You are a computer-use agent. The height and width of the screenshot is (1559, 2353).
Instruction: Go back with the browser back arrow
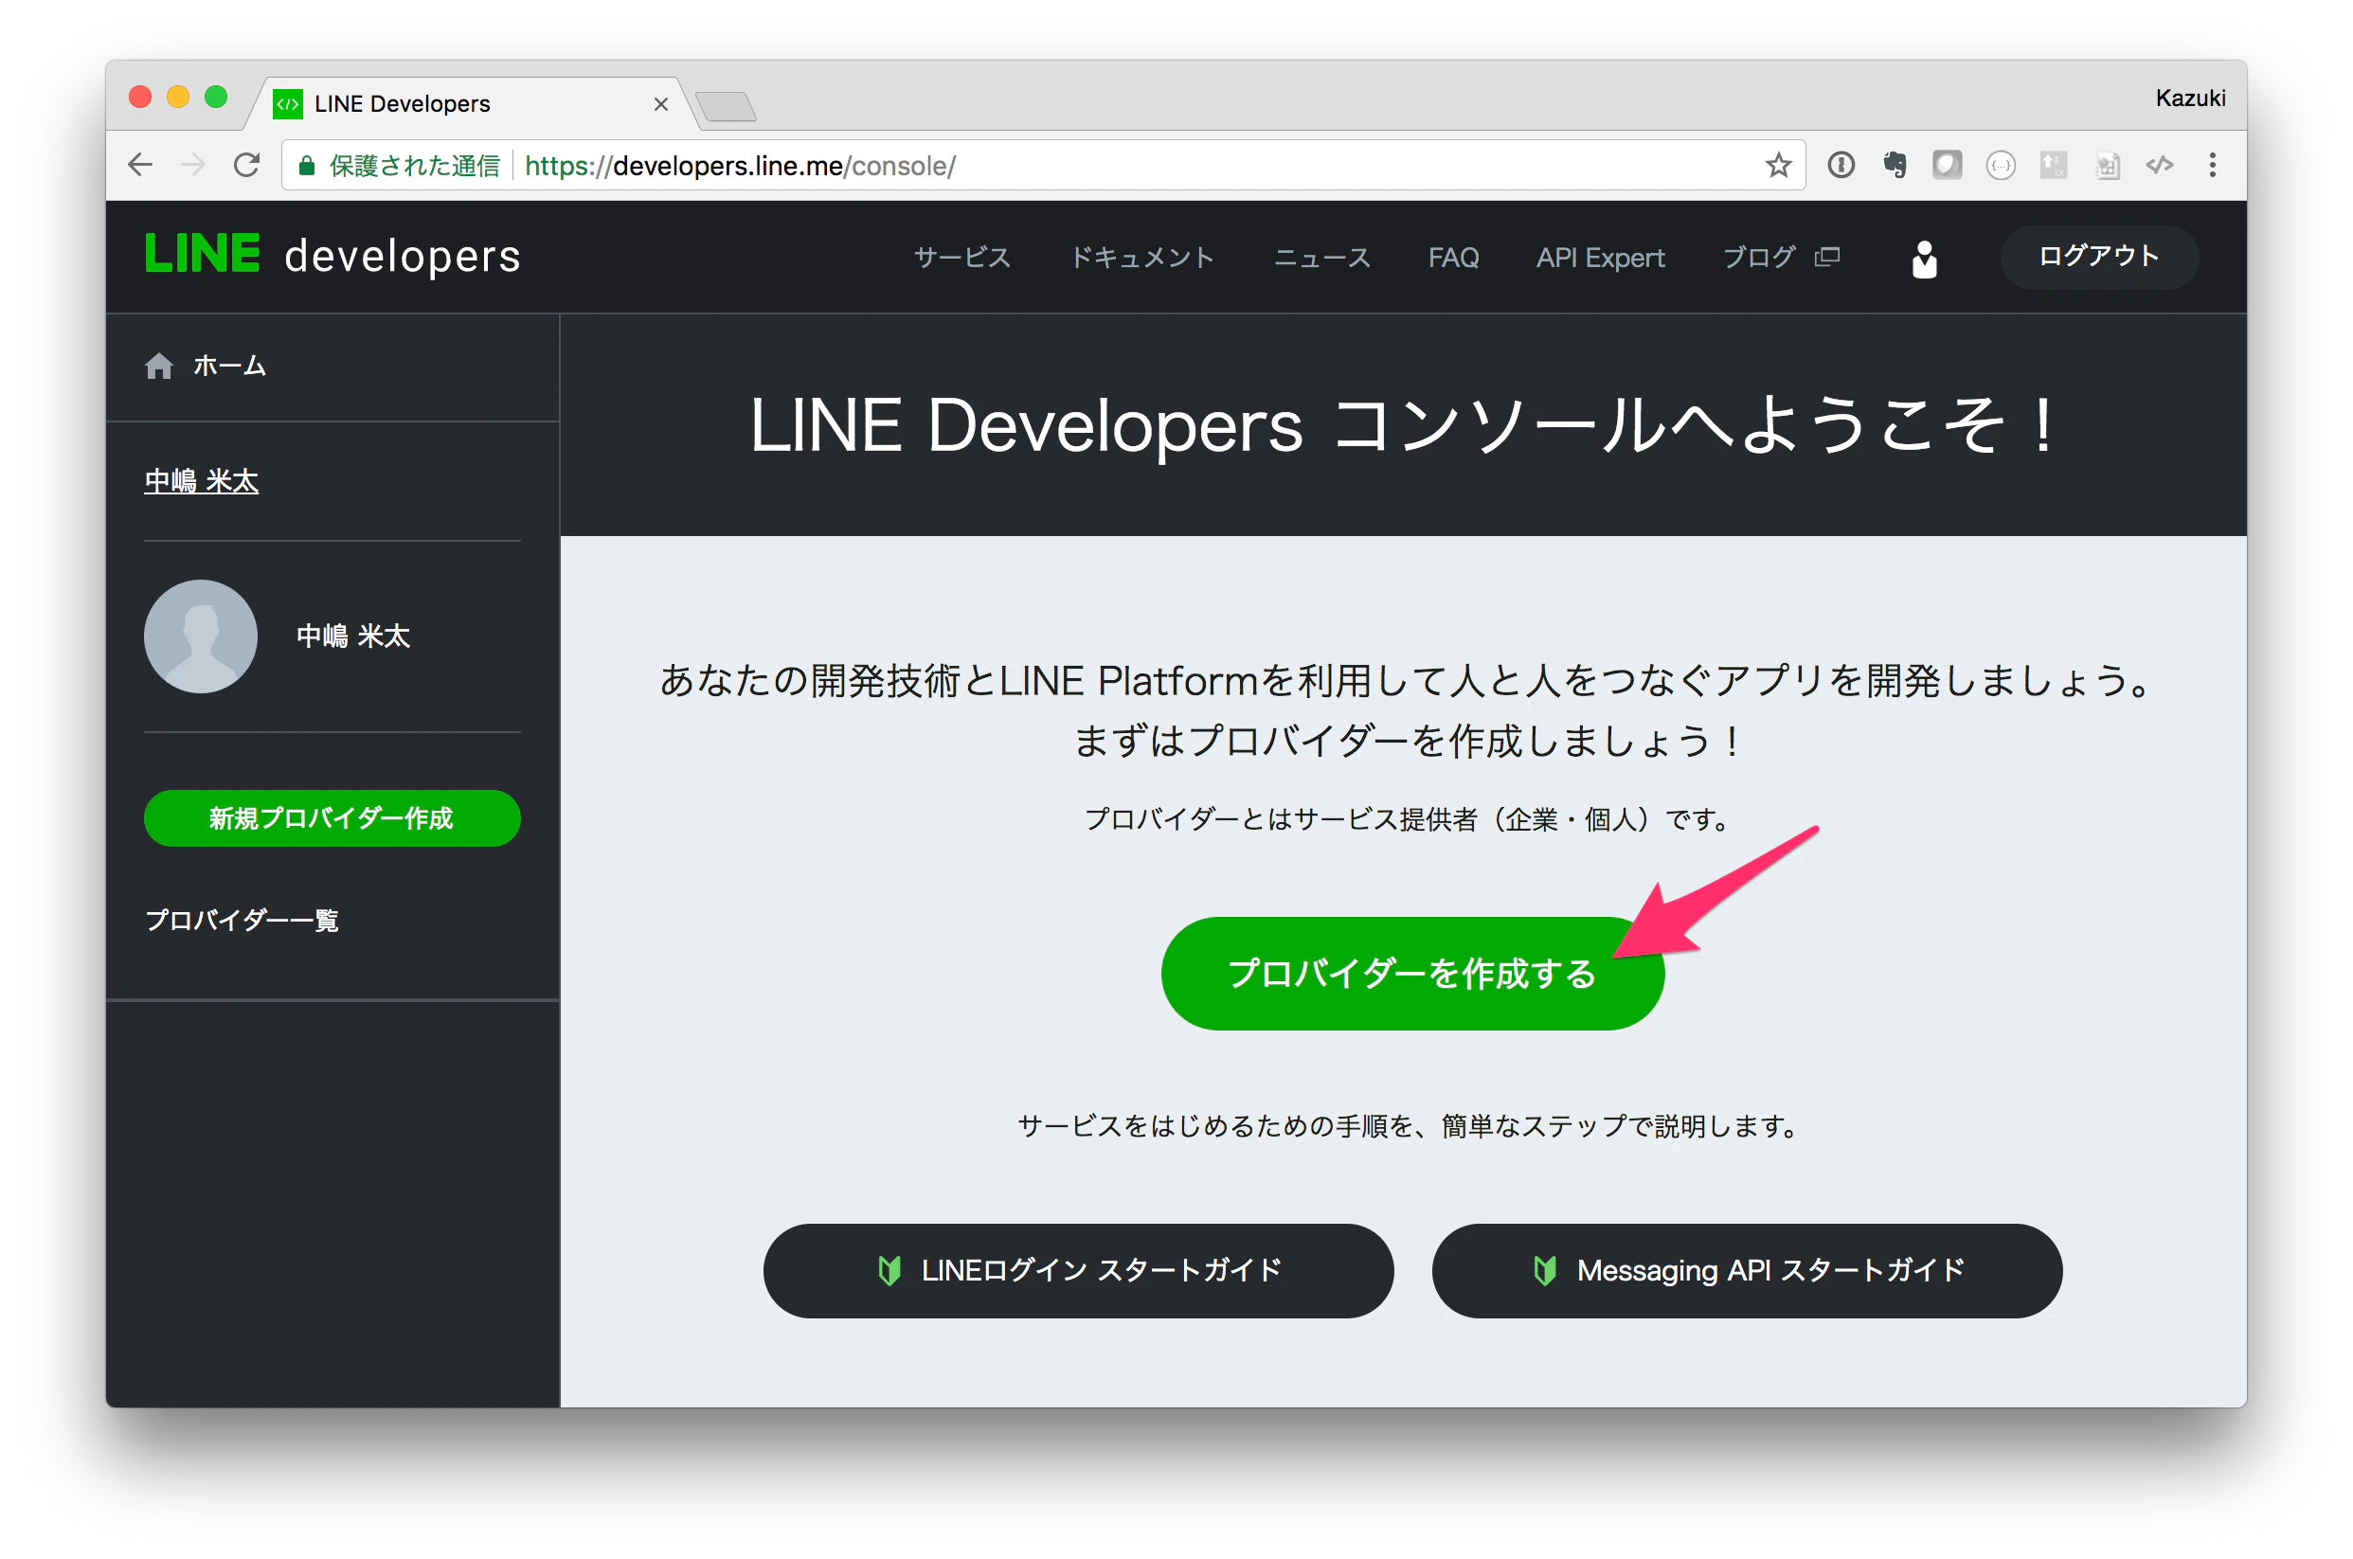[x=141, y=165]
